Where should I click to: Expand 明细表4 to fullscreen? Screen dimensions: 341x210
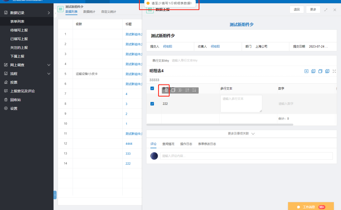[334, 71]
